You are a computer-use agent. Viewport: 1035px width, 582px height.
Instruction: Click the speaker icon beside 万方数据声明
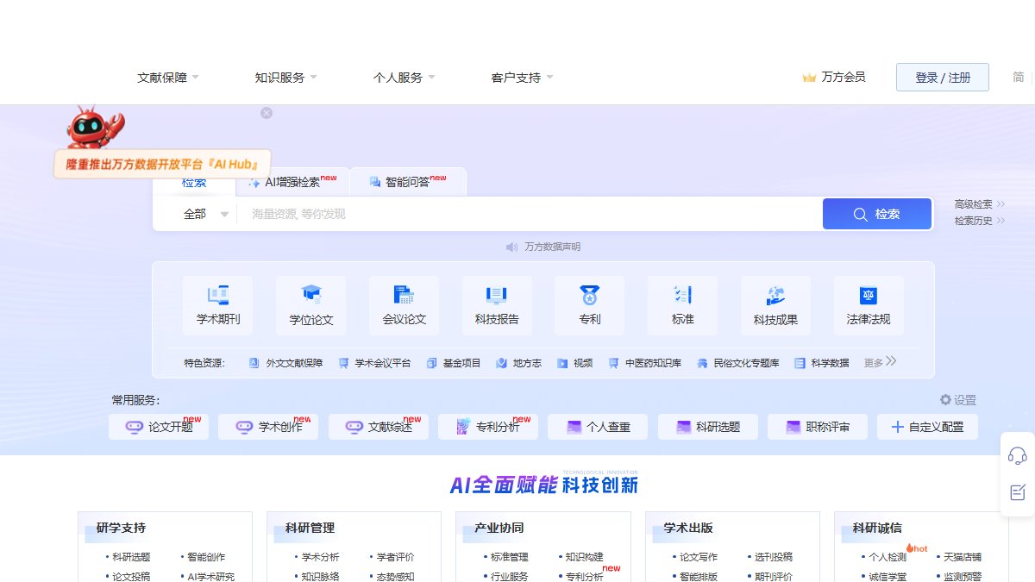click(x=511, y=247)
